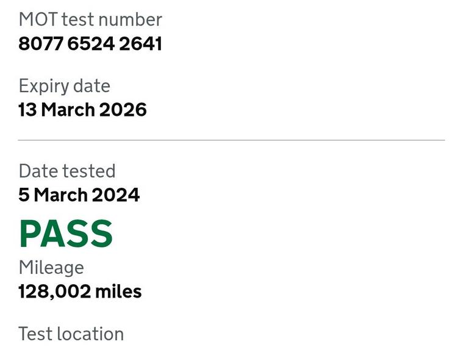Click the last digit group 2641
The width and height of the screenshot is (463, 347).
pos(140,44)
